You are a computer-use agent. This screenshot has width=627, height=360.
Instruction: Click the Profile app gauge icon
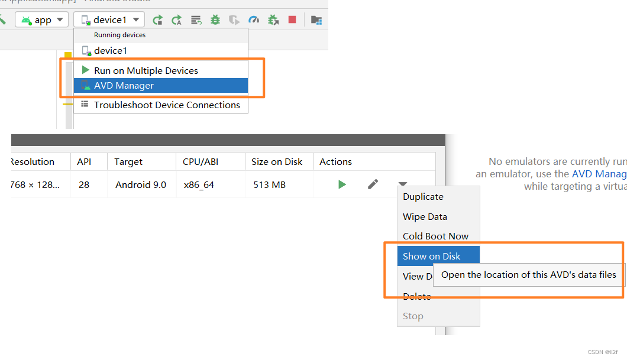pos(254,20)
